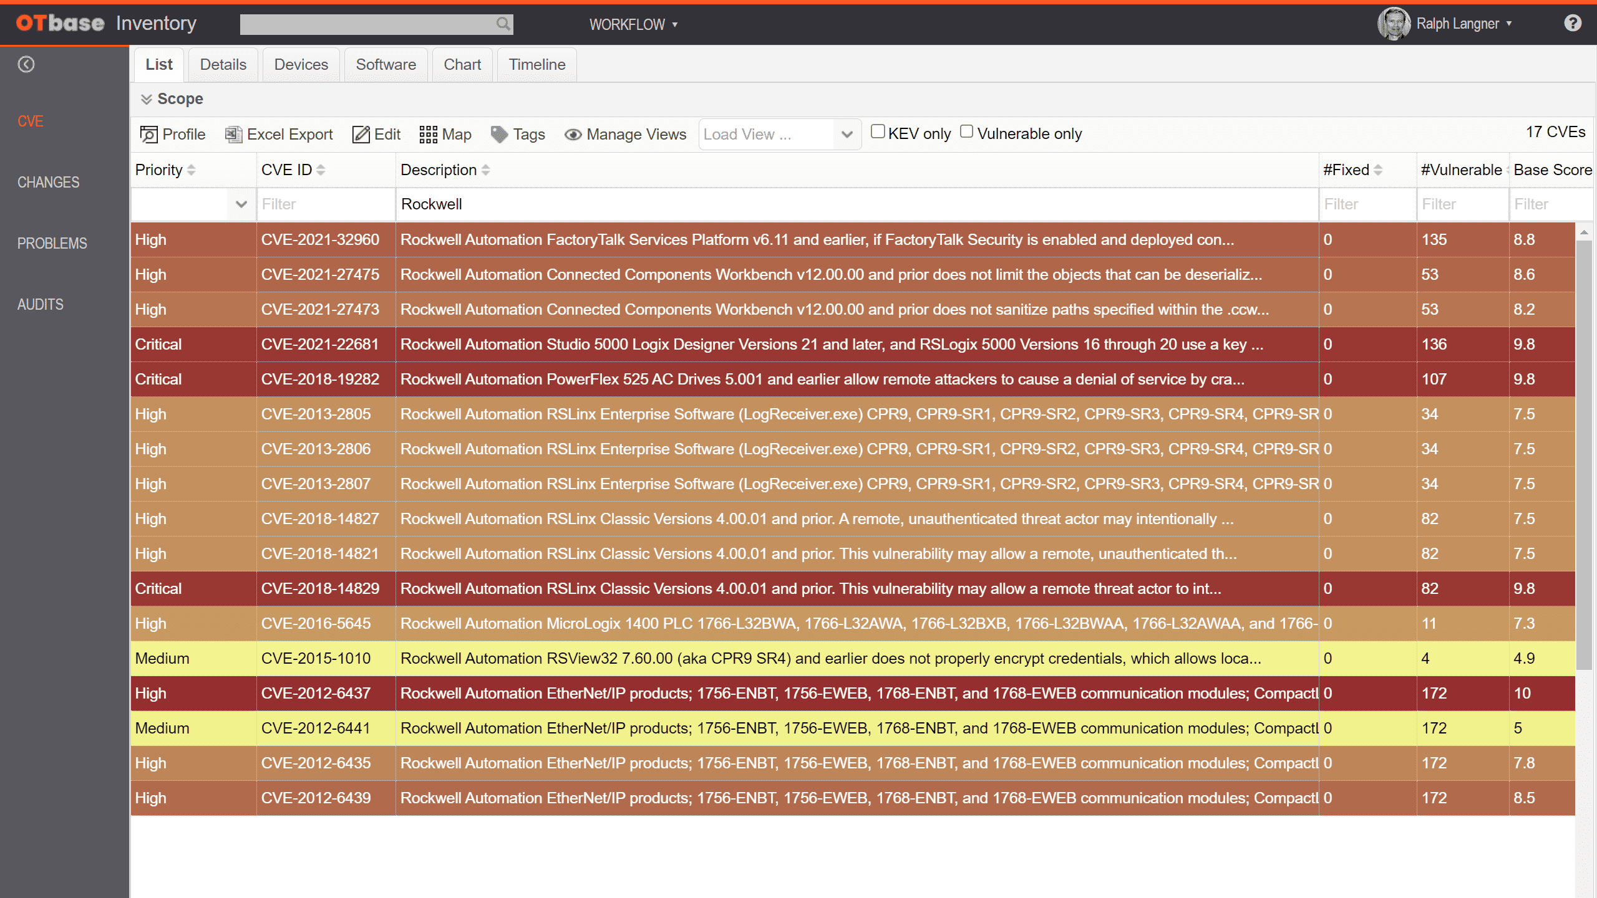Open Manage Views eye icon

coord(573,134)
